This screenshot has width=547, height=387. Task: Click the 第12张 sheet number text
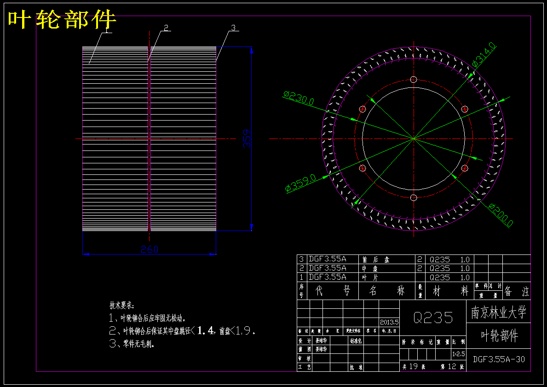452,367
